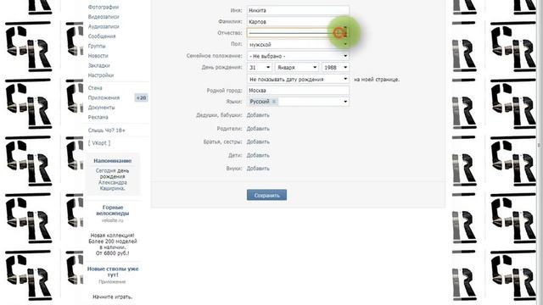Open Сообщения in left menu
Image resolution: width=543 pixels, height=305 pixels.
tap(102, 36)
